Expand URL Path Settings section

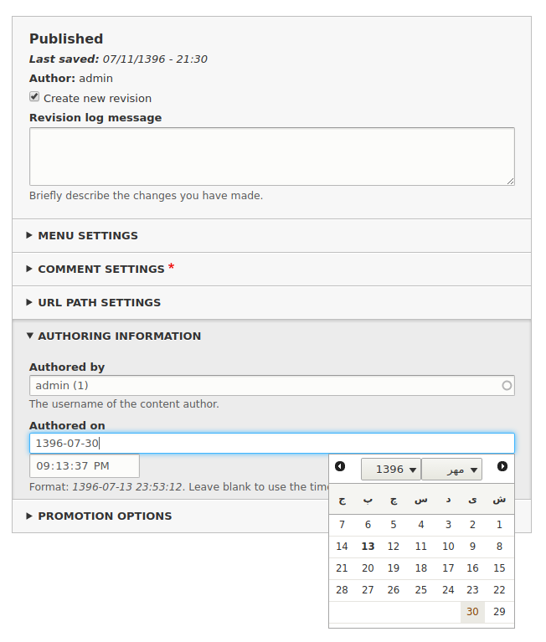(100, 302)
